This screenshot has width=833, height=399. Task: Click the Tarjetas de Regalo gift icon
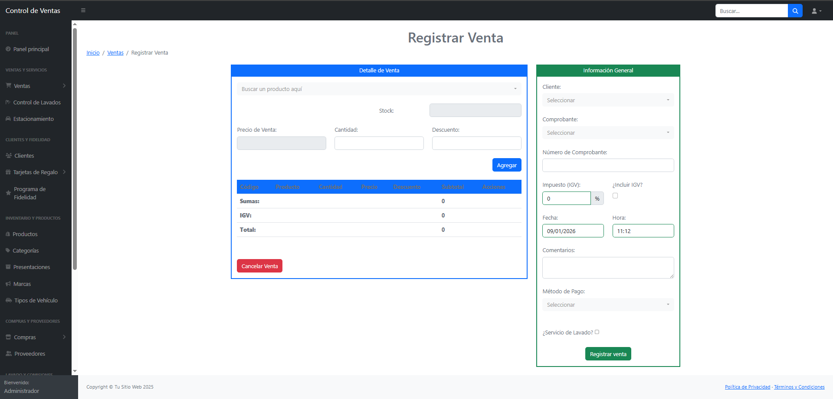(x=8, y=172)
